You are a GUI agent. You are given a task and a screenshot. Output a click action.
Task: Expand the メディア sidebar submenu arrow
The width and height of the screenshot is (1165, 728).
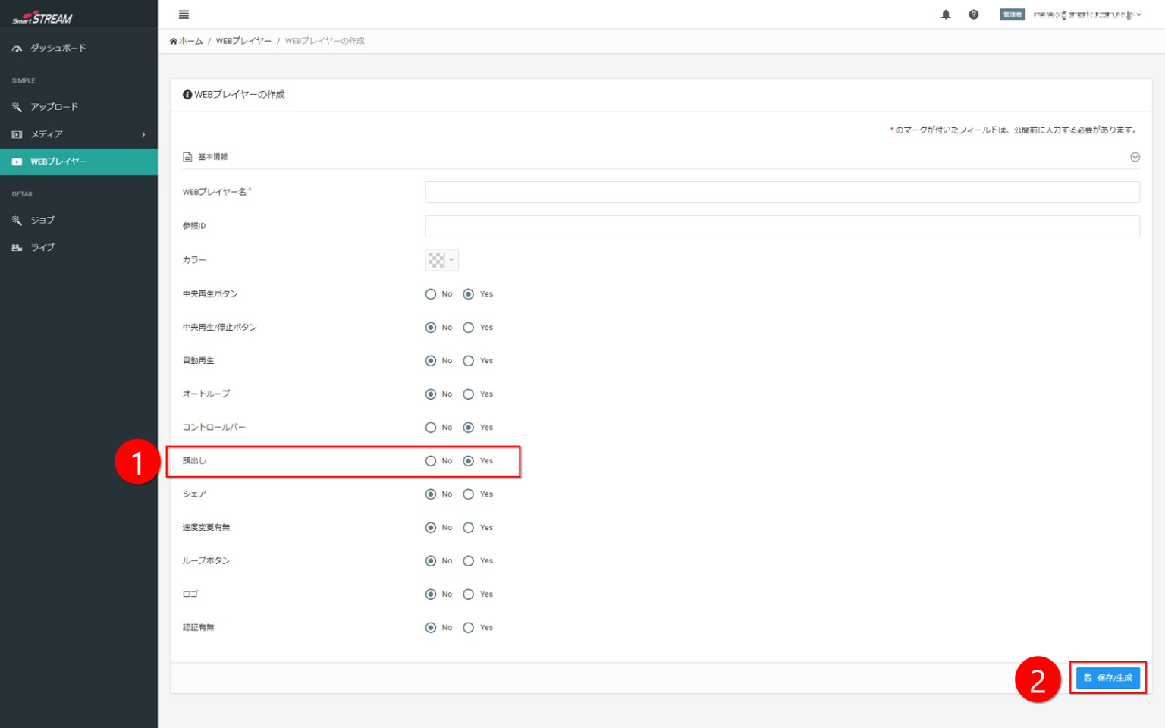[x=143, y=134]
